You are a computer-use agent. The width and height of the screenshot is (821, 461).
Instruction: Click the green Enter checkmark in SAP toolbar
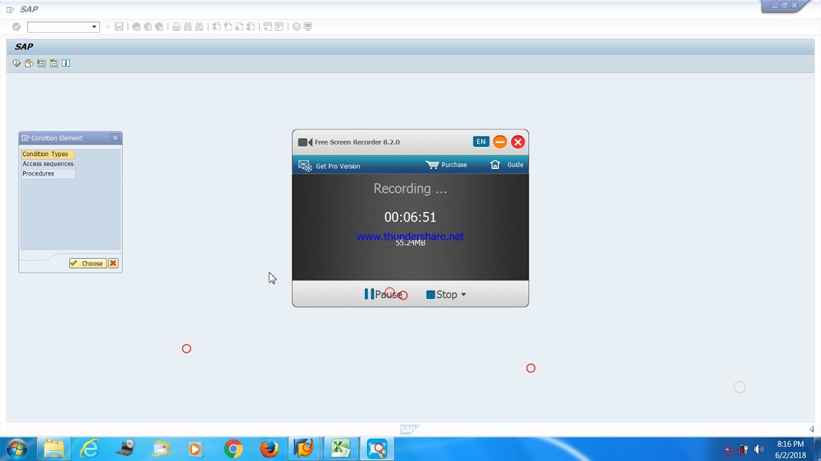(x=17, y=27)
